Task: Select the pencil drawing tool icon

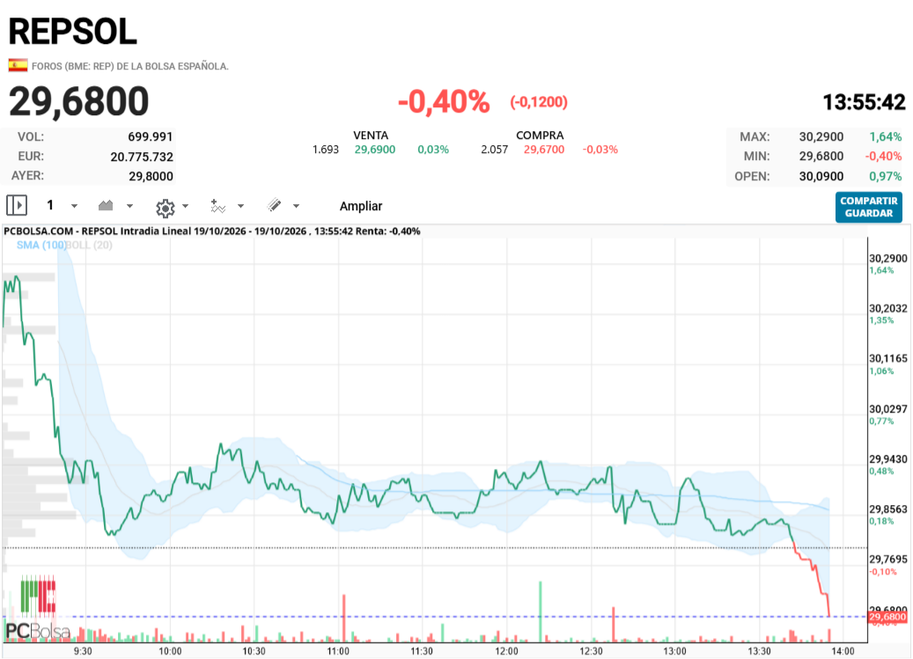Action: pyautogui.click(x=274, y=205)
